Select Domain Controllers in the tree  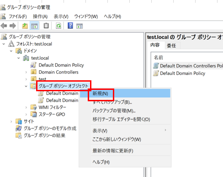click(58, 72)
